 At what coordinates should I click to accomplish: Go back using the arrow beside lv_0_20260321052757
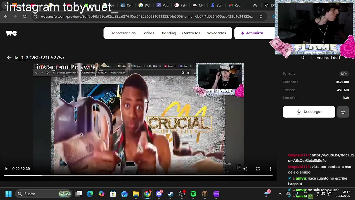pos(9,57)
